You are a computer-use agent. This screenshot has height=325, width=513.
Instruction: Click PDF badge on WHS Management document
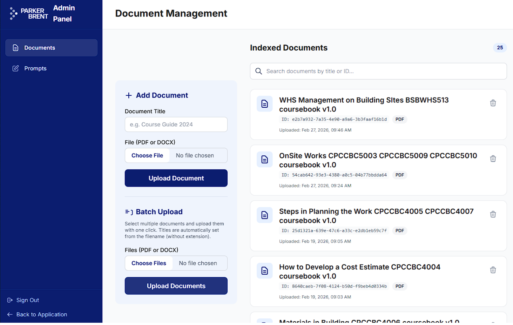(x=400, y=119)
